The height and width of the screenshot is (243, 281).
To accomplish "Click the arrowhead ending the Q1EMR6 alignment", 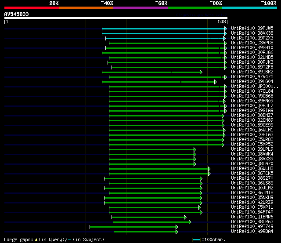I will (185, 218).
